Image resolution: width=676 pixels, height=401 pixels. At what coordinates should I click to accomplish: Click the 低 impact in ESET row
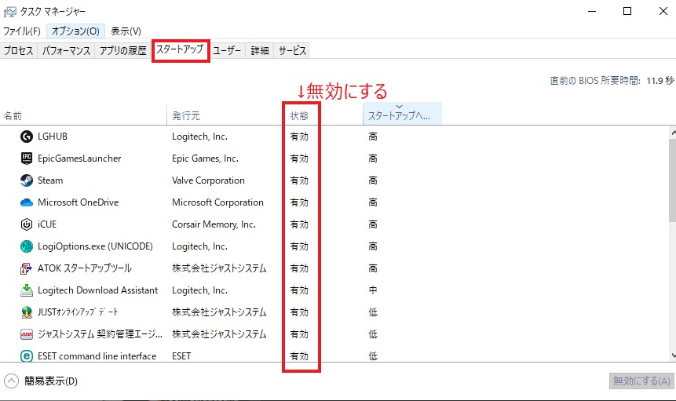click(x=373, y=356)
